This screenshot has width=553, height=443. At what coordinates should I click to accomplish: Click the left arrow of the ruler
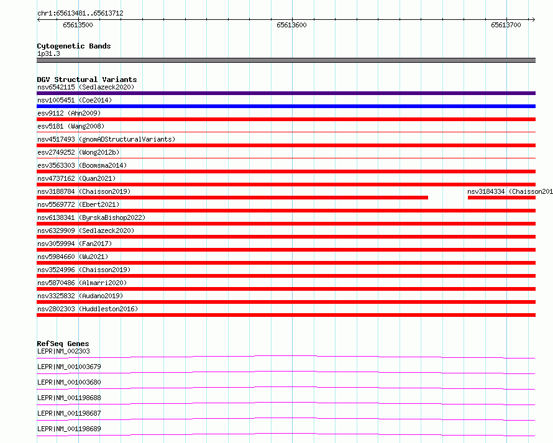click(x=39, y=19)
